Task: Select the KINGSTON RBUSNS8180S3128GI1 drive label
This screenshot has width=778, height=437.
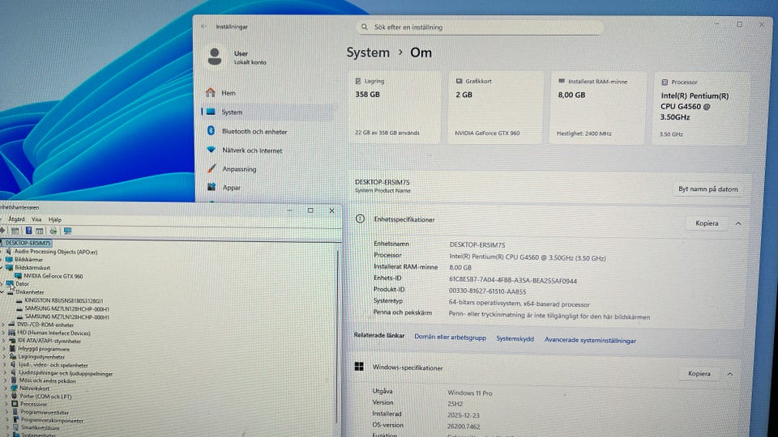Action: [x=64, y=301]
